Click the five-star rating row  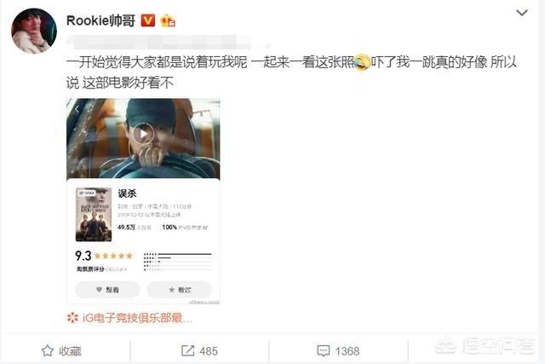(x=113, y=256)
